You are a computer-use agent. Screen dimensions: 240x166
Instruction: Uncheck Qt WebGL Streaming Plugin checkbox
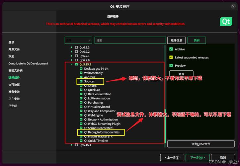81,124
